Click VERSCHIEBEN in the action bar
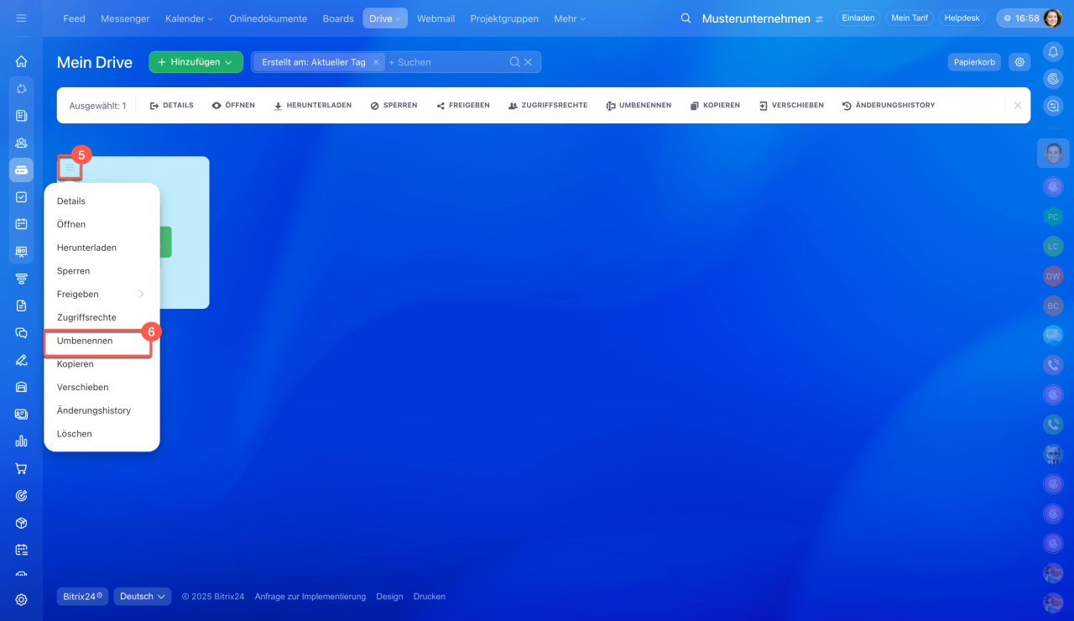Screen dimensions: 1074x621 click(x=791, y=106)
